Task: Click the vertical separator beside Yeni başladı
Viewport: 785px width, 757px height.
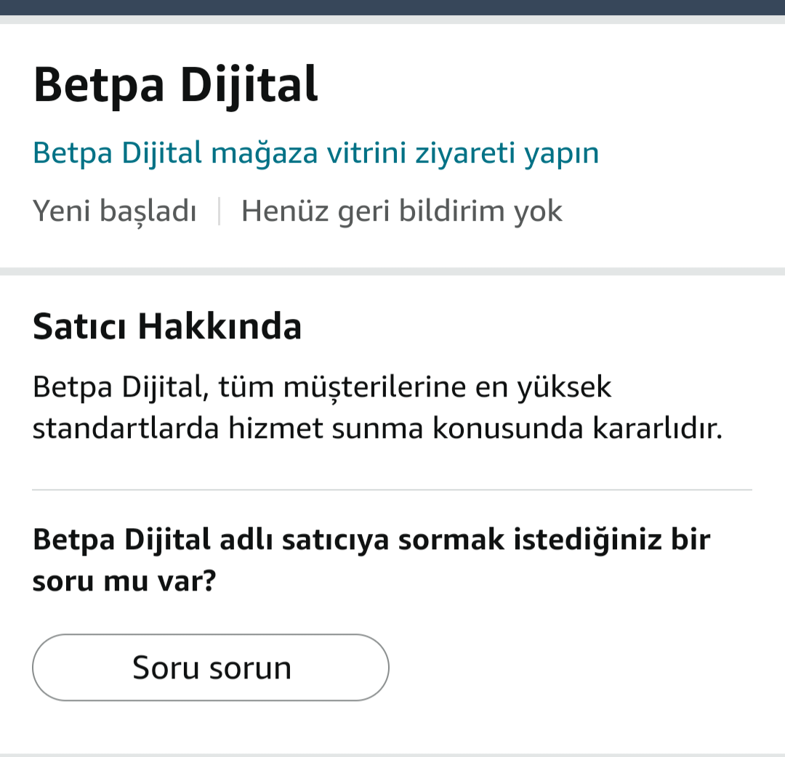Action: click(220, 211)
